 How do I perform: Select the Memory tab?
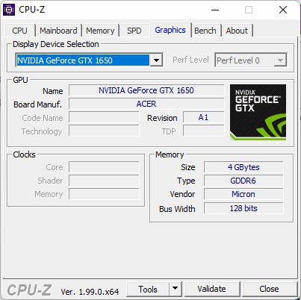coord(100,31)
